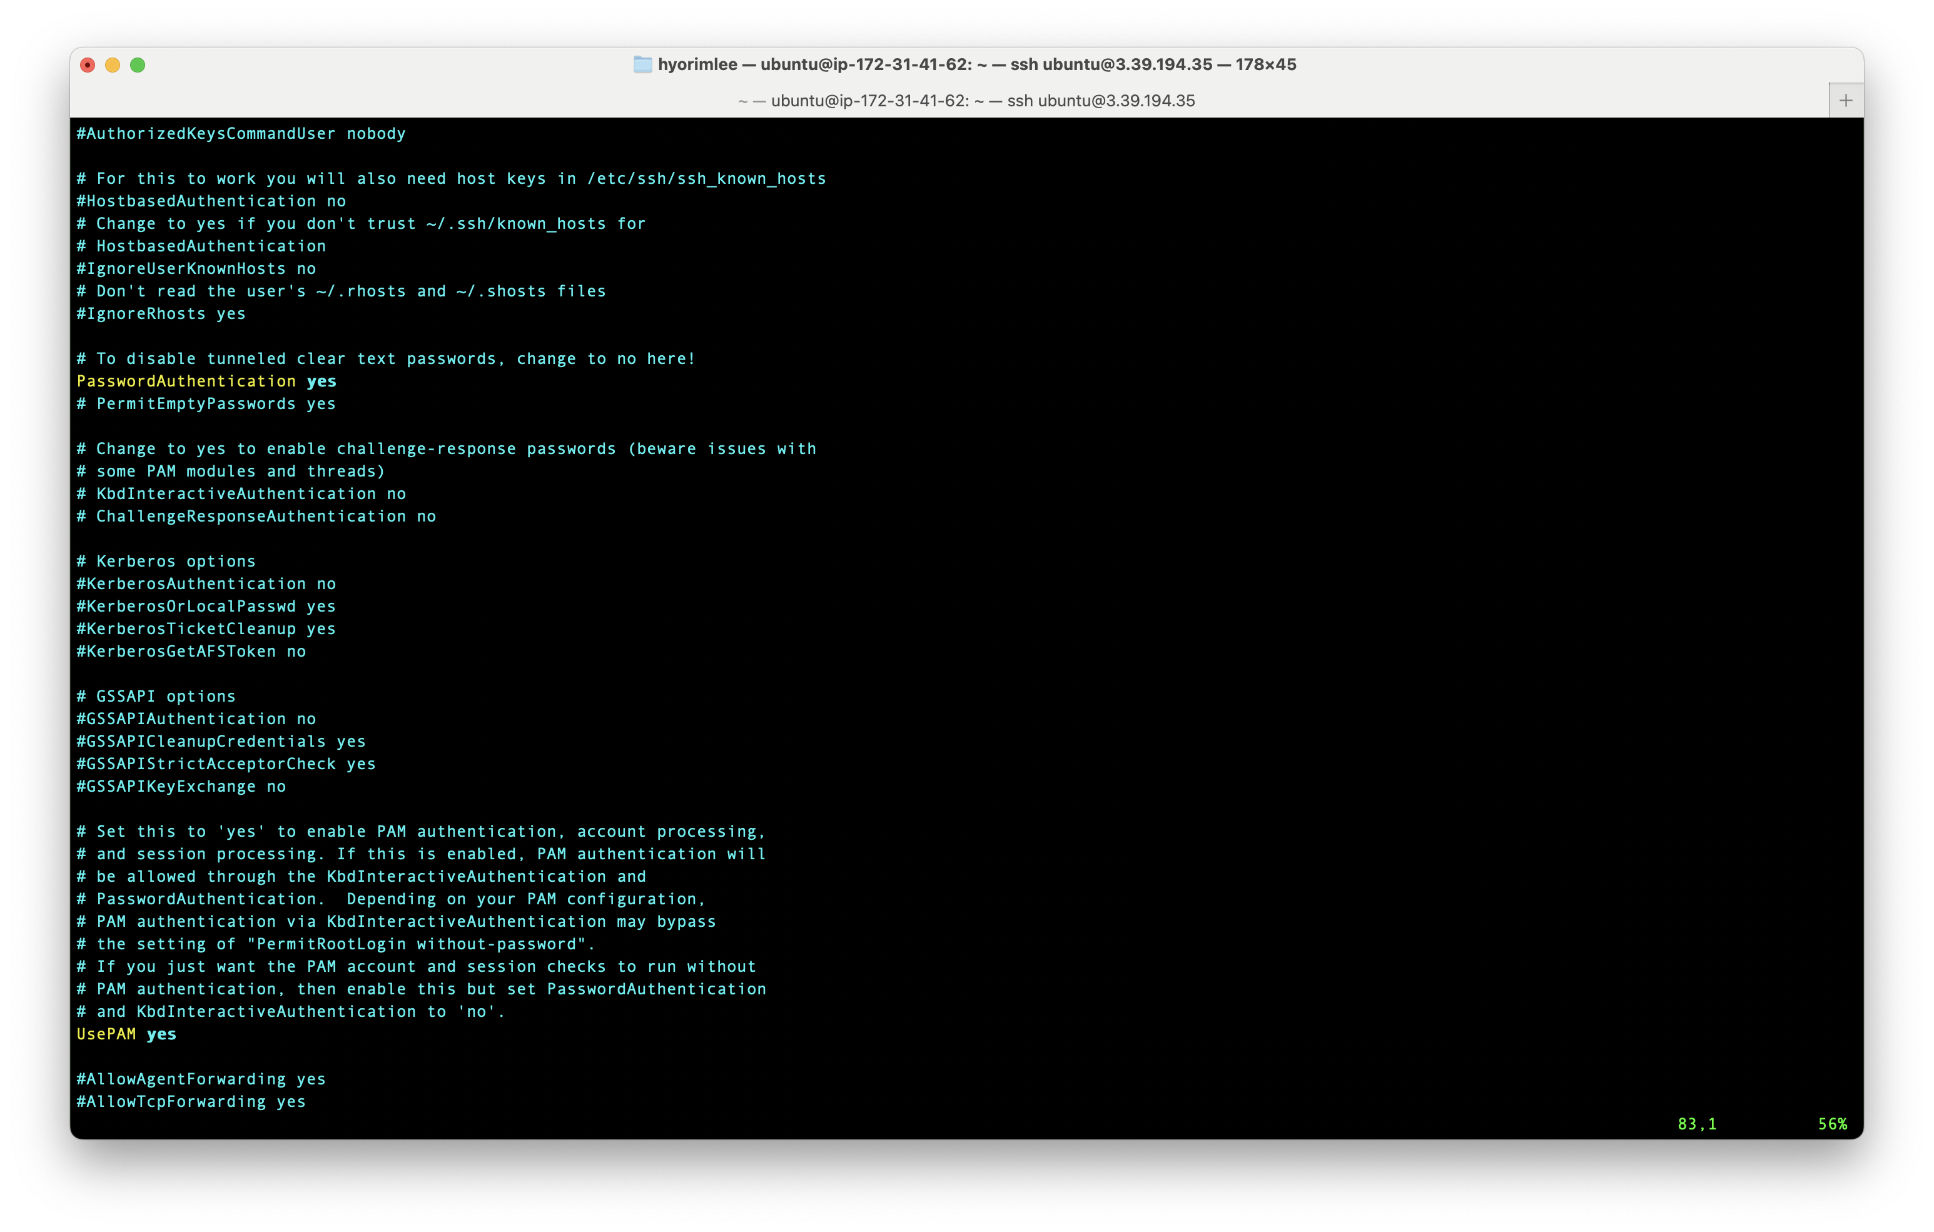1934x1232 pixels.
Task: Place cursor on #PermitEmptyPasswords yes line
Action: (x=206, y=404)
